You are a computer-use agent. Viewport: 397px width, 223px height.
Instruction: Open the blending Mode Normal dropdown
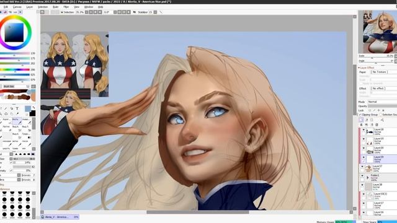[x=382, y=102]
